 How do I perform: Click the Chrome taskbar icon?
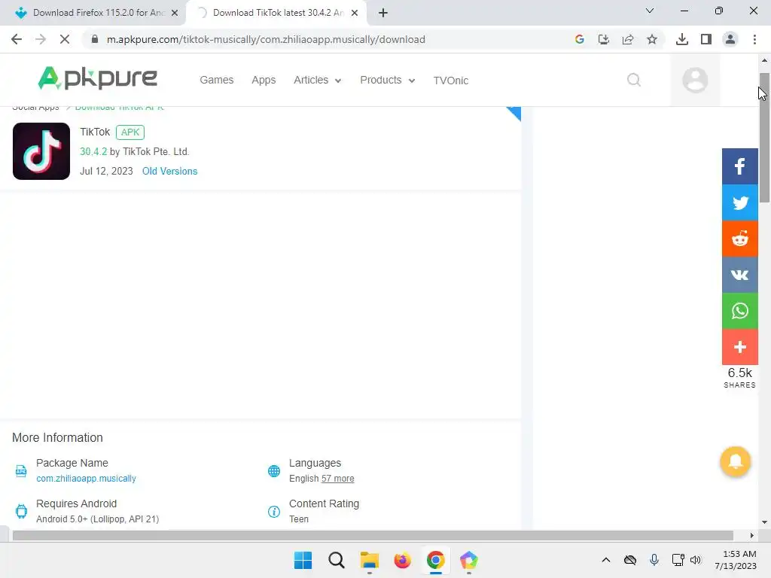point(436,560)
